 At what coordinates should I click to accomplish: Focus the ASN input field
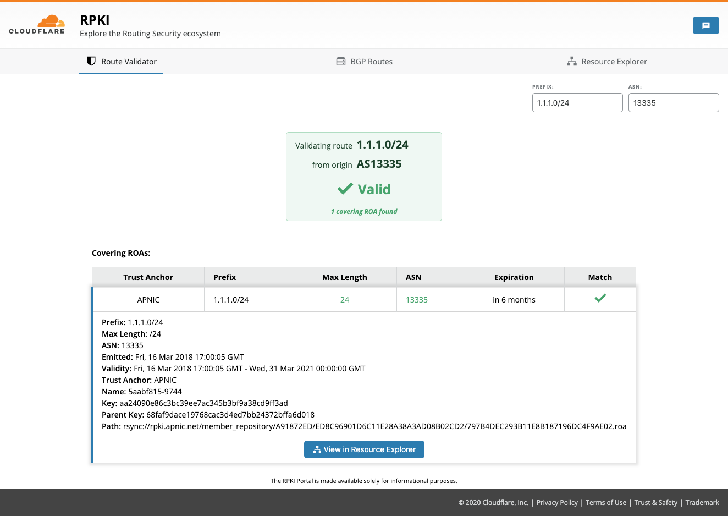point(673,103)
